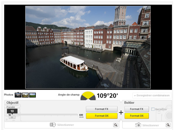Click the Boîtier panel heading

[x=129, y=103]
